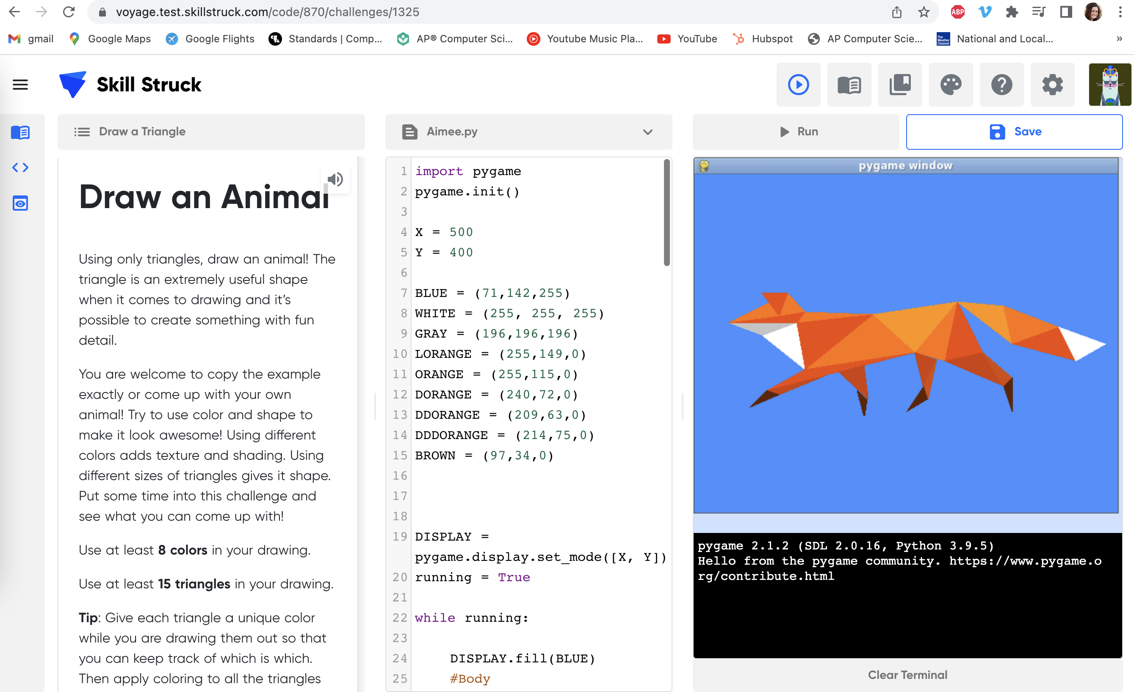Click the 'Draw an Animal' heading
The height and width of the screenshot is (692, 1134).
[205, 197]
